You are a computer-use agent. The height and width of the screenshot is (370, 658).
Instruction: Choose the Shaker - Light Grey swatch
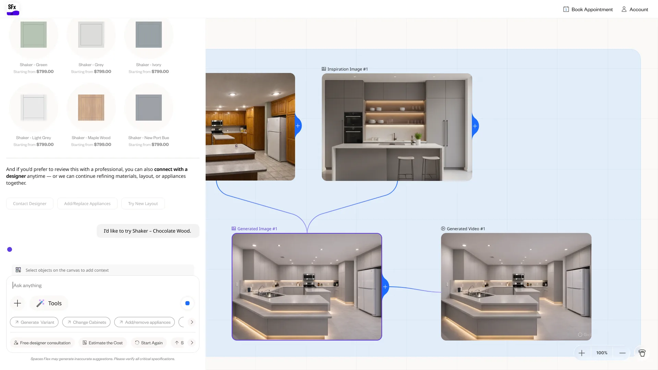point(34,108)
